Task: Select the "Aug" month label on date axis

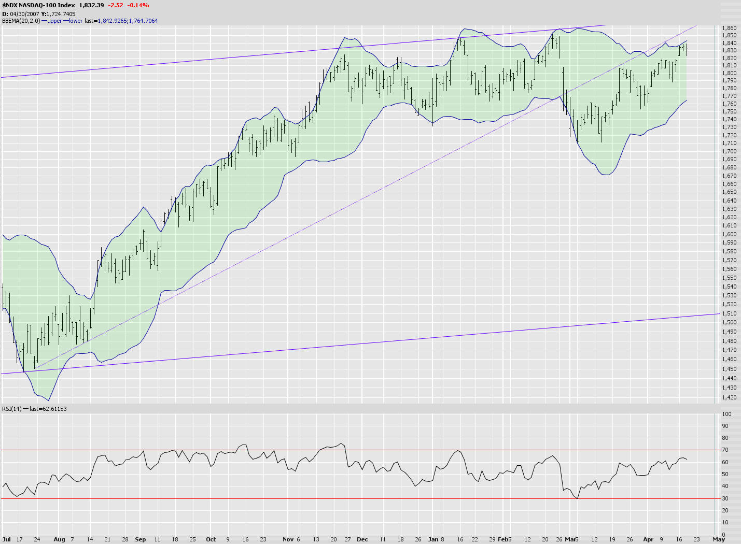Action: click(x=60, y=539)
